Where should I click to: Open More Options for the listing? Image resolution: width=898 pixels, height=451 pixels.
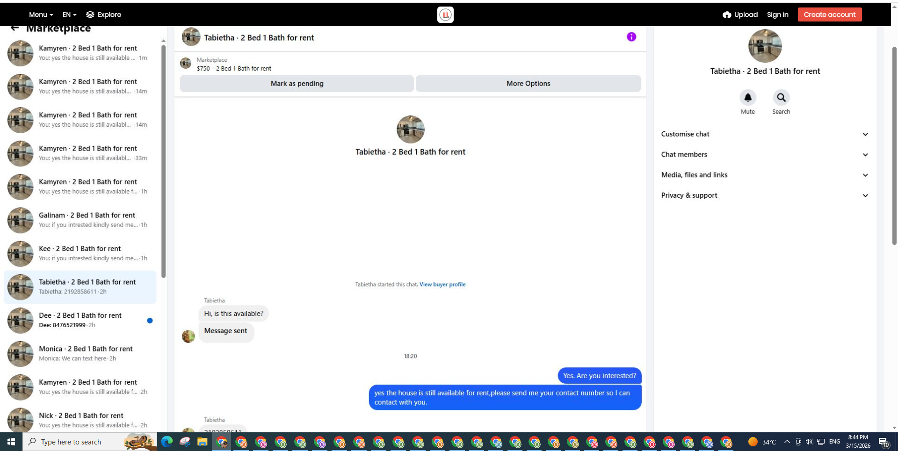pyautogui.click(x=528, y=84)
